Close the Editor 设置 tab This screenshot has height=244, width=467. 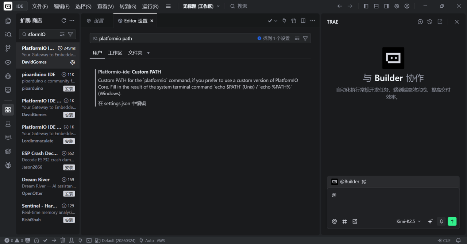pyautogui.click(x=152, y=21)
